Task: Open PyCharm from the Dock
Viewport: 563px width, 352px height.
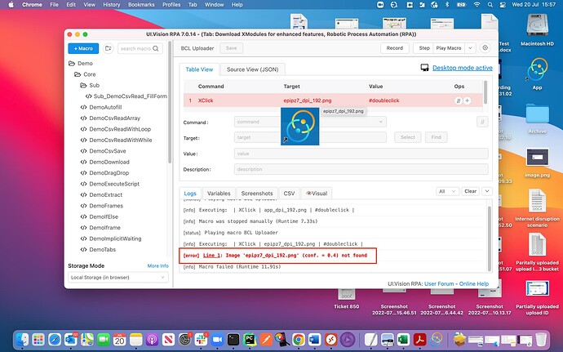Action: click(x=249, y=340)
